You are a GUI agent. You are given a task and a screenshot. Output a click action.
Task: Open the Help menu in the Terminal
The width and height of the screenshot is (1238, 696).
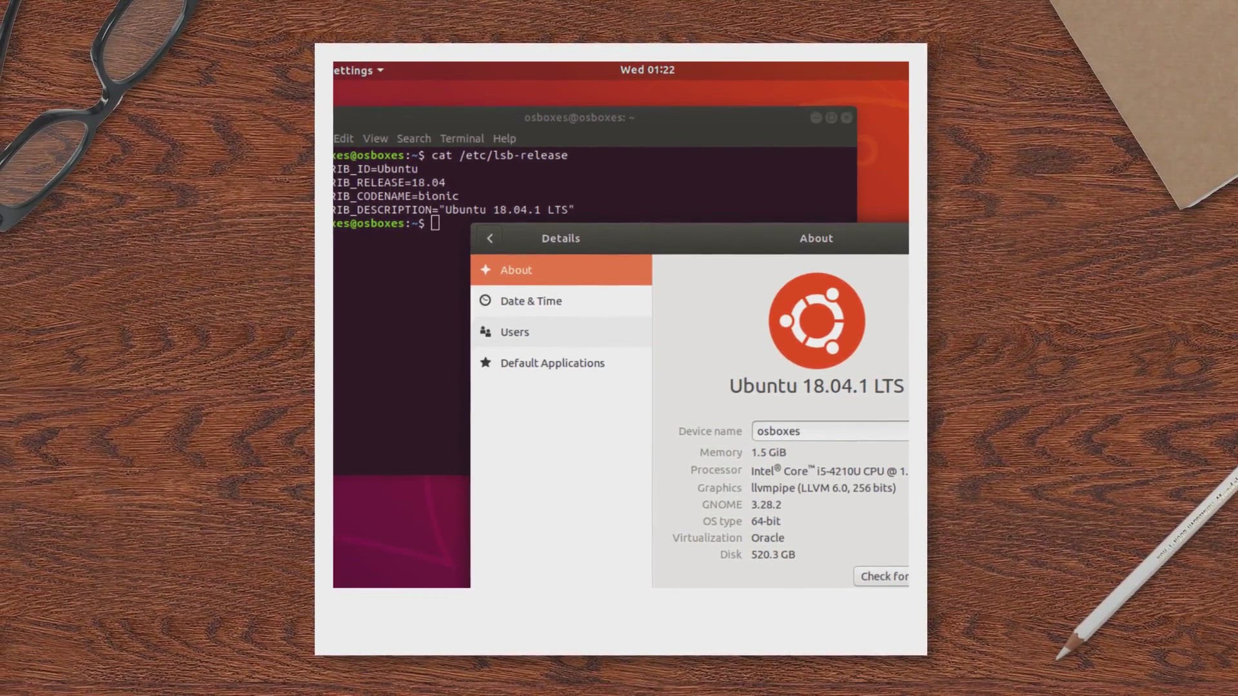click(x=505, y=139)
